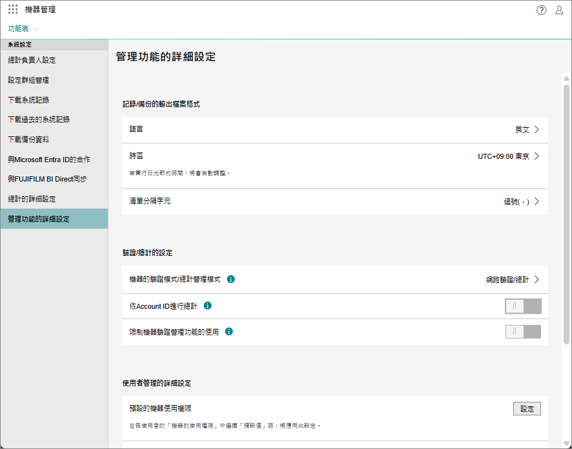Viewport: 572px width, 449px height.
Task: Select 下載系統記錄 in the sidebar
Action: [x=28, y=100]
